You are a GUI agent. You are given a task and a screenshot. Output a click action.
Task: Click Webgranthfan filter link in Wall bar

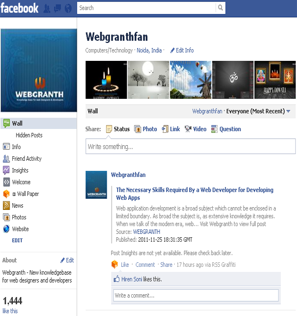tap(207, 111)
